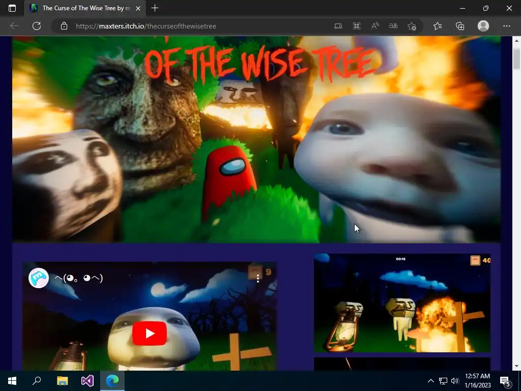This screenshot has width=521, height=391.
Task: Close the Curse of The Wise Tree tab
Action: click(x=138, y=8)
